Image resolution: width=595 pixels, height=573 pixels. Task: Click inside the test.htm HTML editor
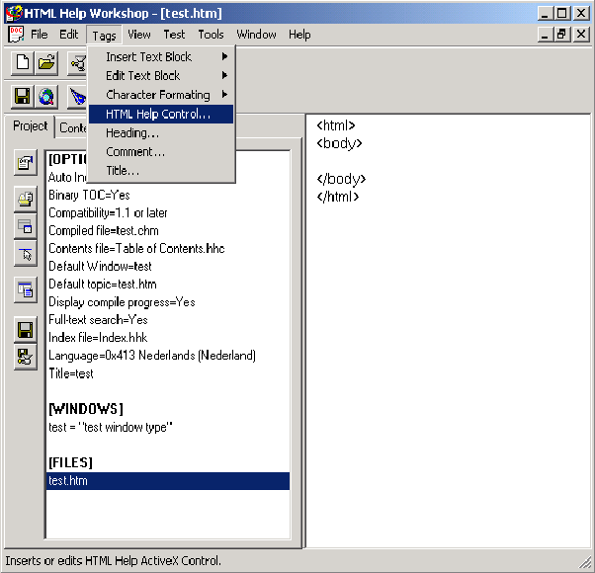point(445,346)
